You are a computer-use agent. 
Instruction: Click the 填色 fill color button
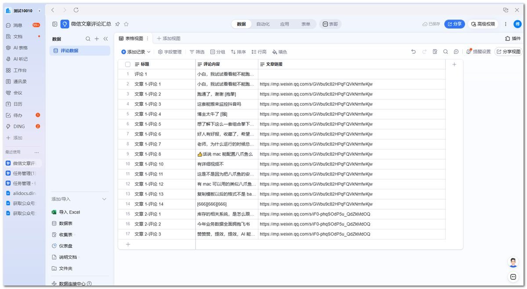pos(279,52)
